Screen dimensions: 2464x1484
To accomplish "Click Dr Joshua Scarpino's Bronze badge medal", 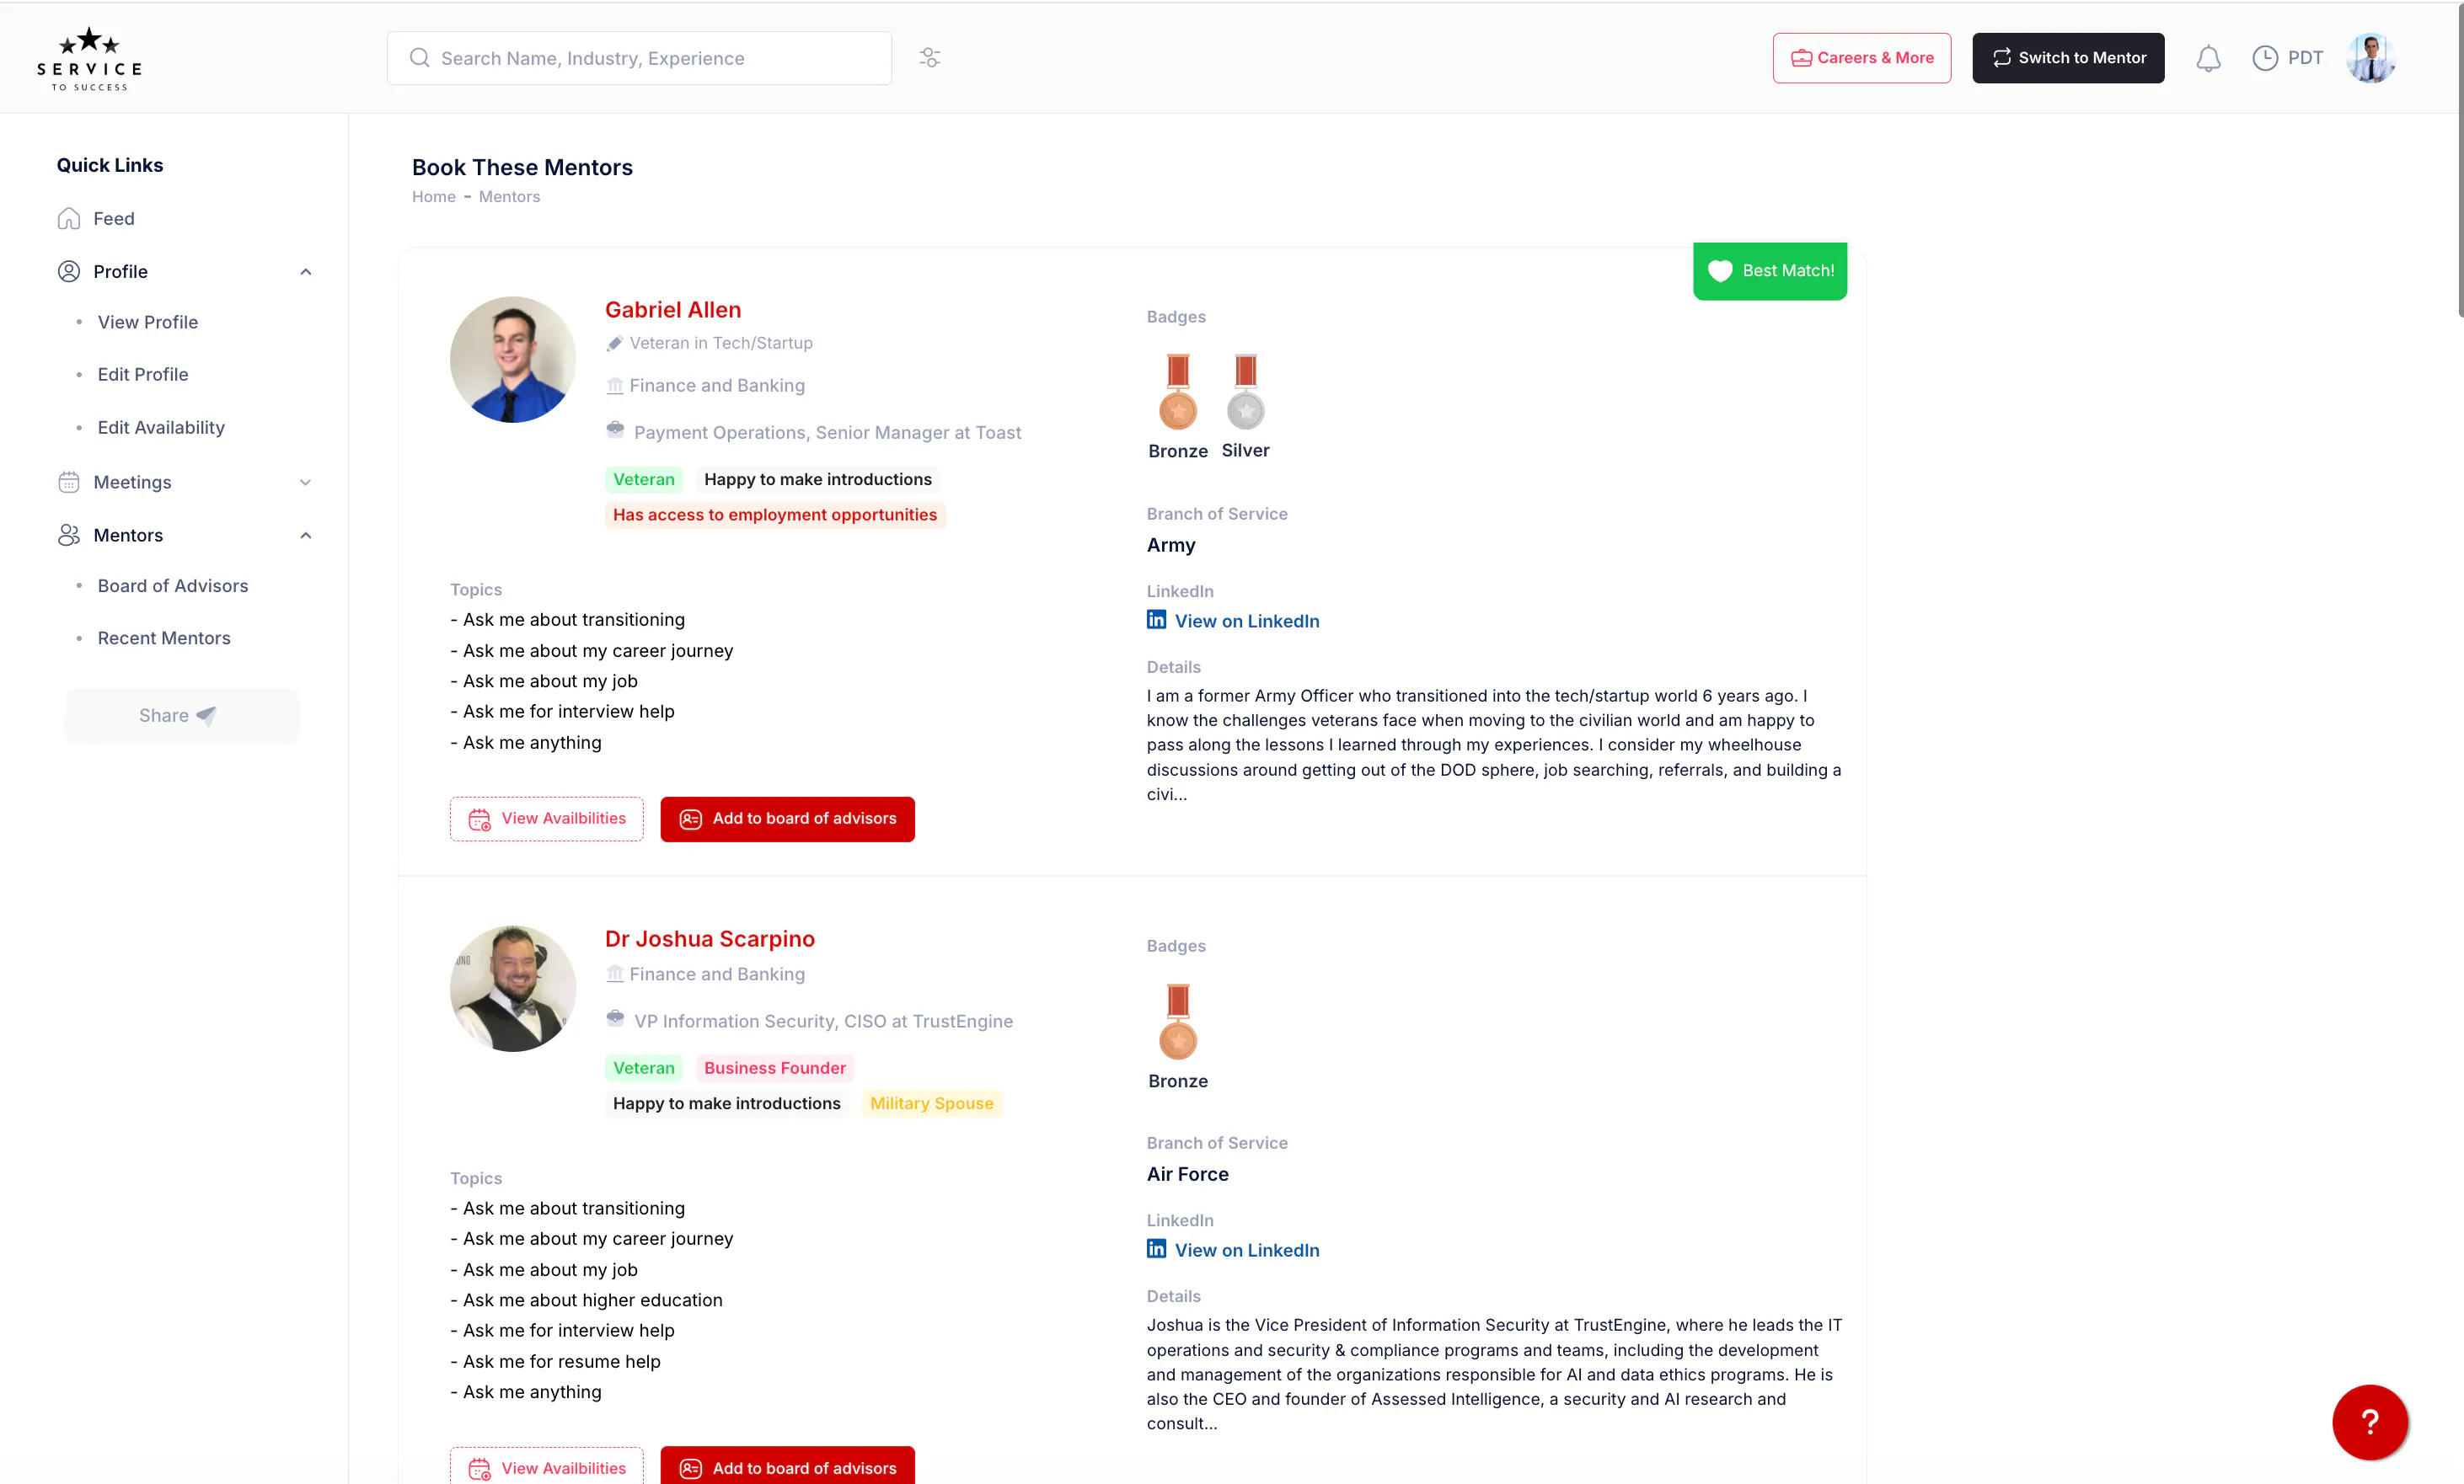I will [x=1177, y=1022].
